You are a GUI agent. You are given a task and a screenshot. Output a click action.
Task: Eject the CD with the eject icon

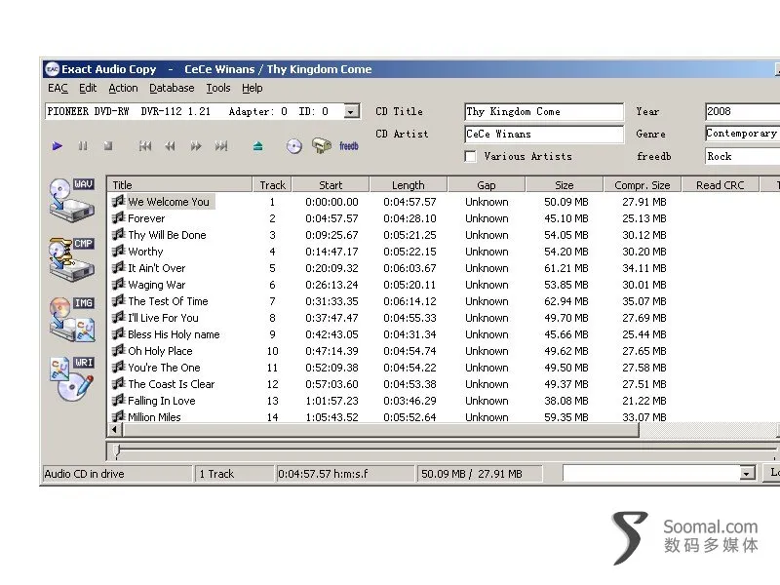[257, 145]
